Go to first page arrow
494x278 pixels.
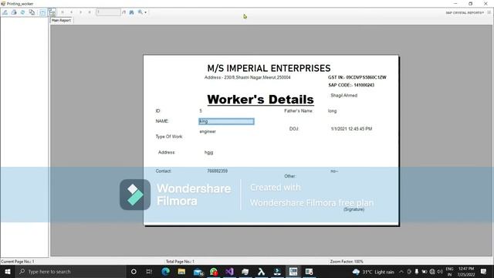[x=63, y=12]
